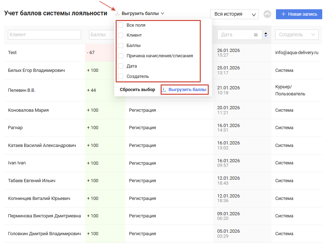Toggle the Дата export checkbox
The image size is (329, 243).
coord(121,66)
